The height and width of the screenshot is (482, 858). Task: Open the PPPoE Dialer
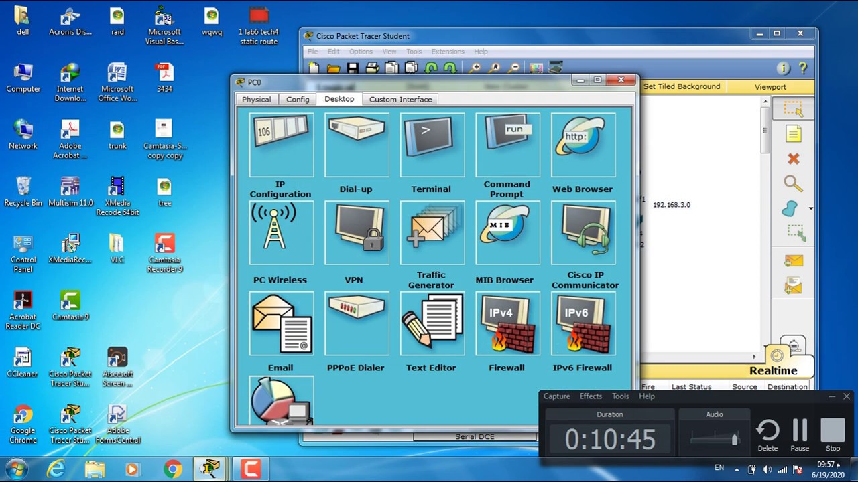(x=357, y=323)
